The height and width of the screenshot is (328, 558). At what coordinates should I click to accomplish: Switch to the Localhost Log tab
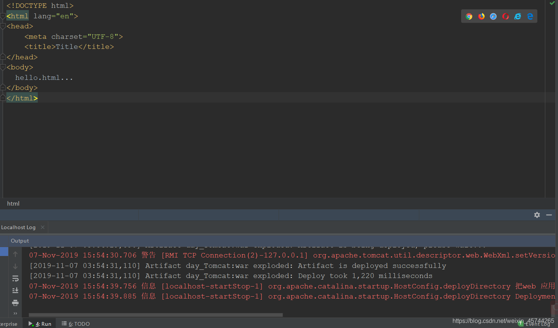coord(18,227)
